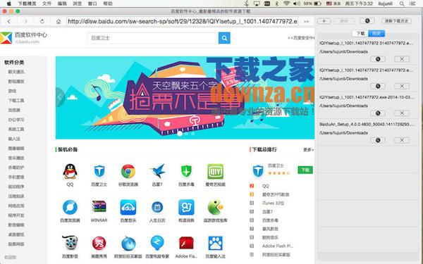The height and width of the screenshot is (264, 423).
Task: Select the first banner carousel dot
Action: 180,133
